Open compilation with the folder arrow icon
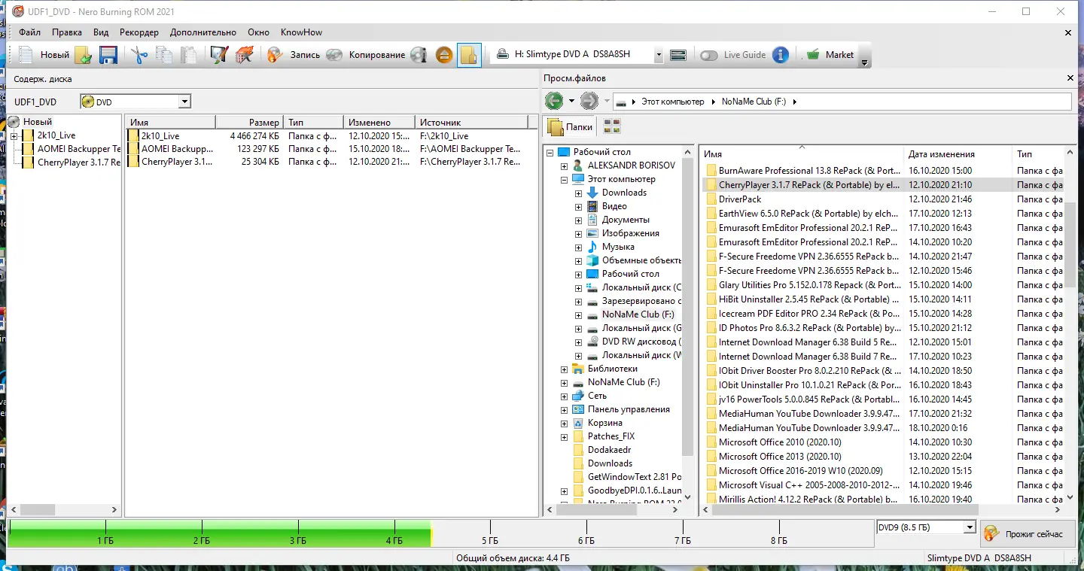The width and height of the screenshot is (1084, 571). pyautogui.click(x=84, y=55)
